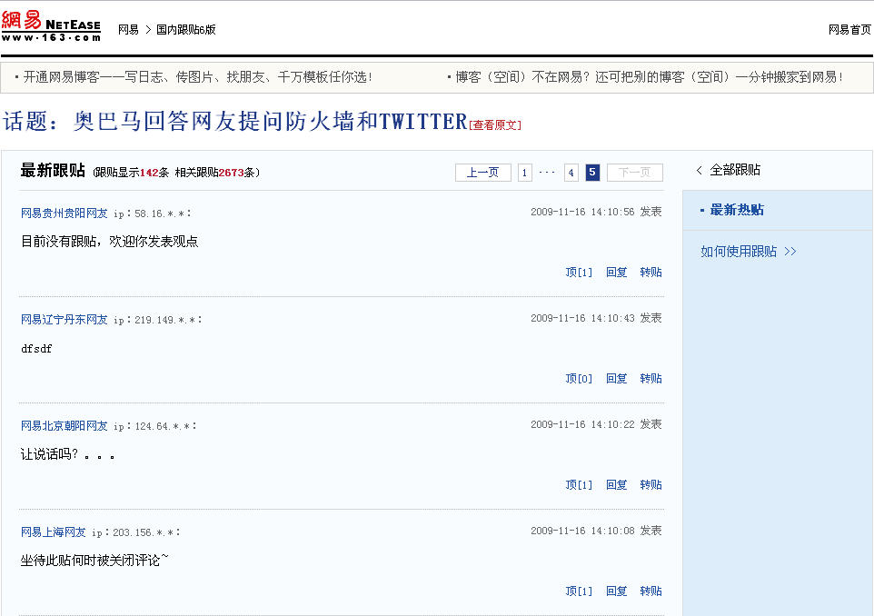Click 查看原文 next to the topic title
The image size is (874, 616).
(495, 125)
